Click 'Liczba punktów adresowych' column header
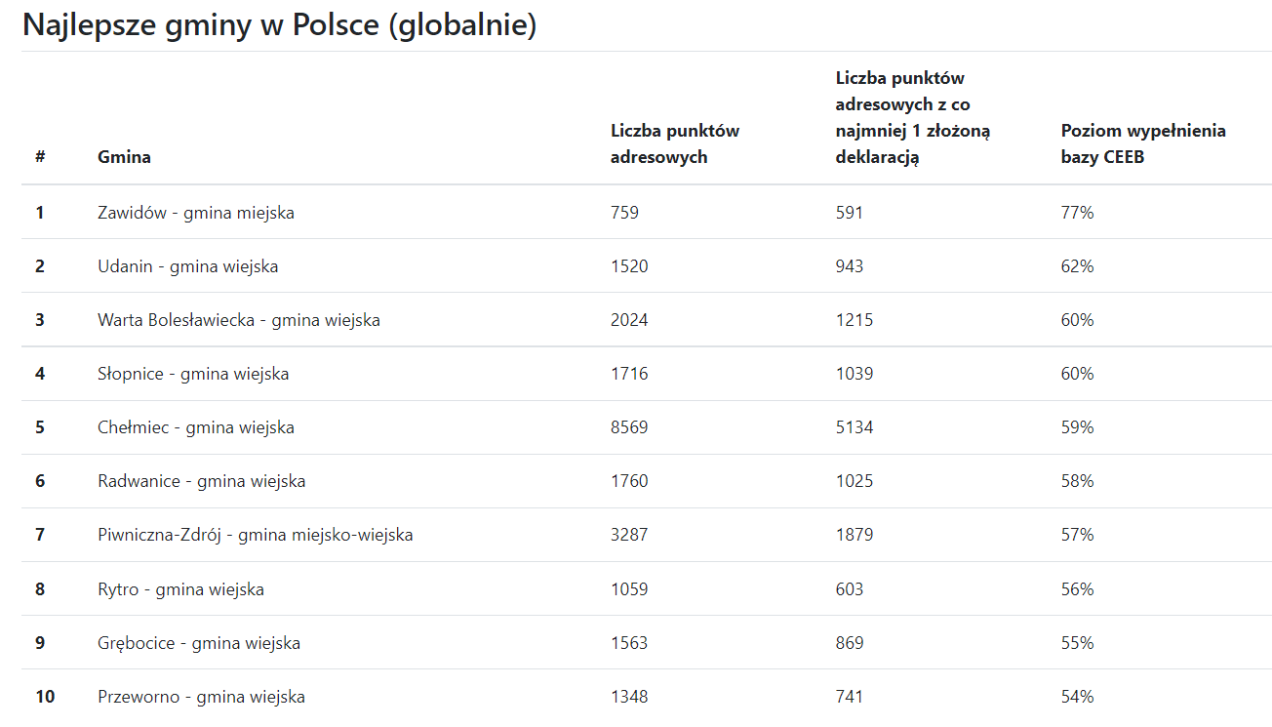Viewport: 1272px width, 727px height. point(675,143)
